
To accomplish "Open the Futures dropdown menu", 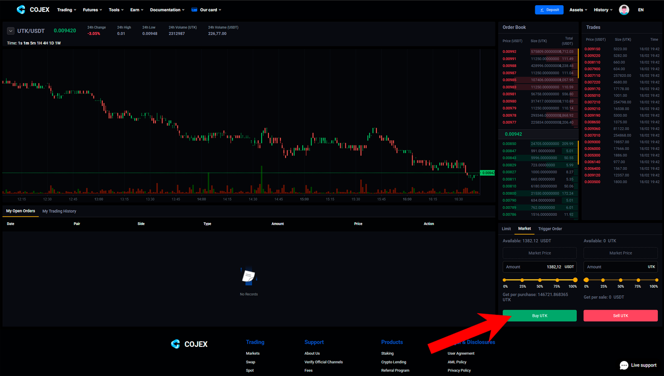I will [93, 10].
